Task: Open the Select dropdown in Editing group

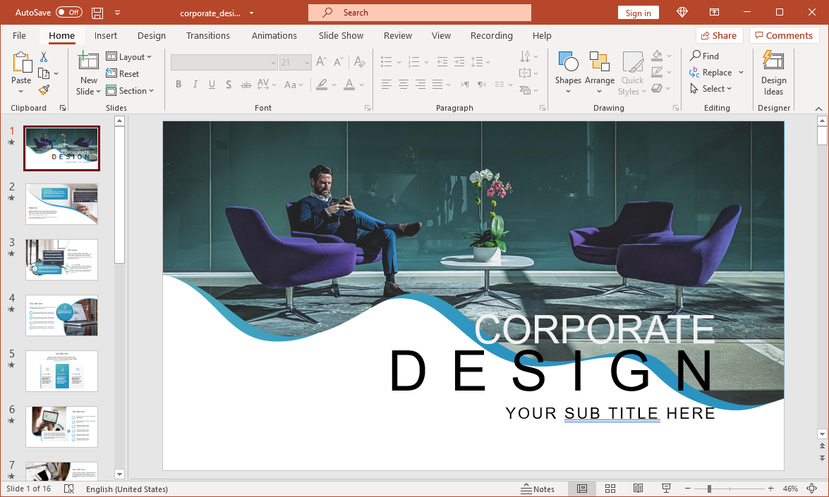Action: pos(715,88)
